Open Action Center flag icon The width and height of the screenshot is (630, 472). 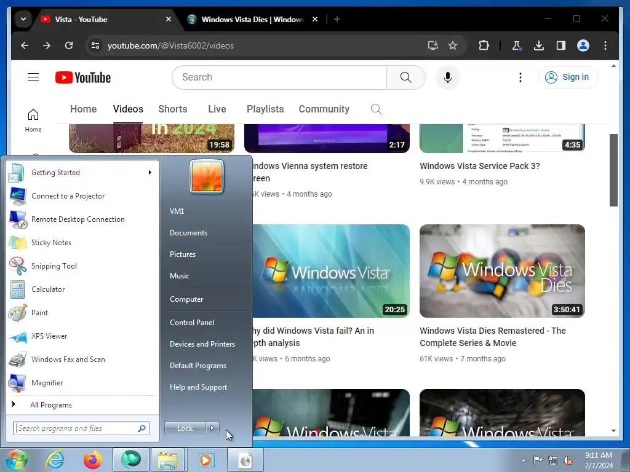pyautogui.click(x=538, y=460)
